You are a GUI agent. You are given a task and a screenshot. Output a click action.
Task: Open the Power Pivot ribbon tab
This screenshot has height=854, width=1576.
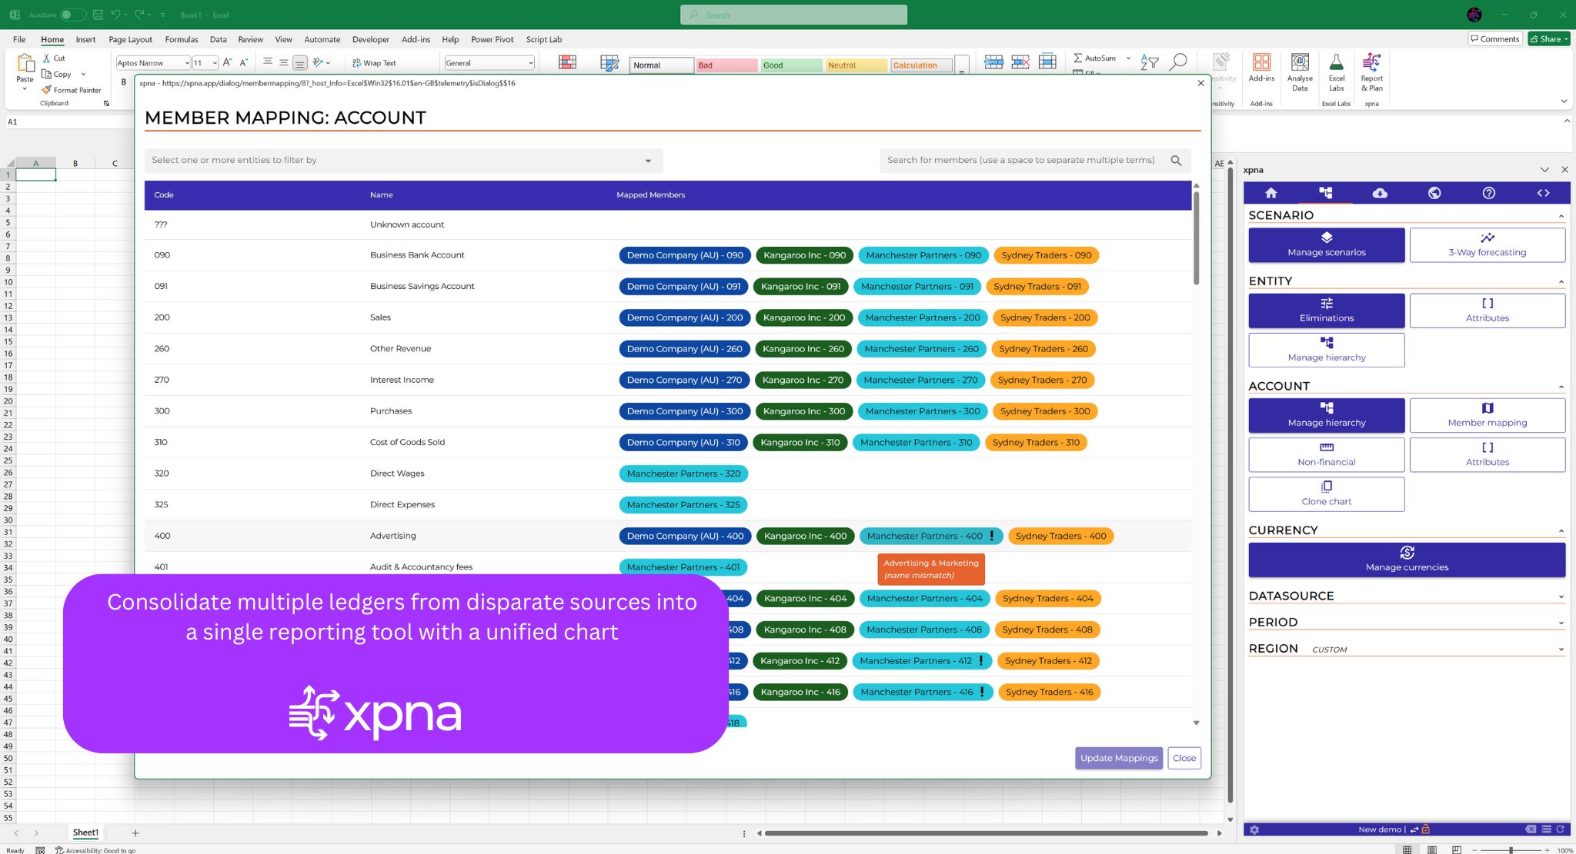tap(492, 39)
